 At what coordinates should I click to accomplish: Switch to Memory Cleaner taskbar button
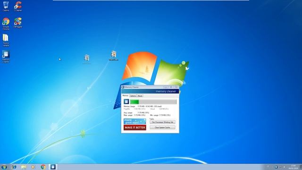[53, 167]
